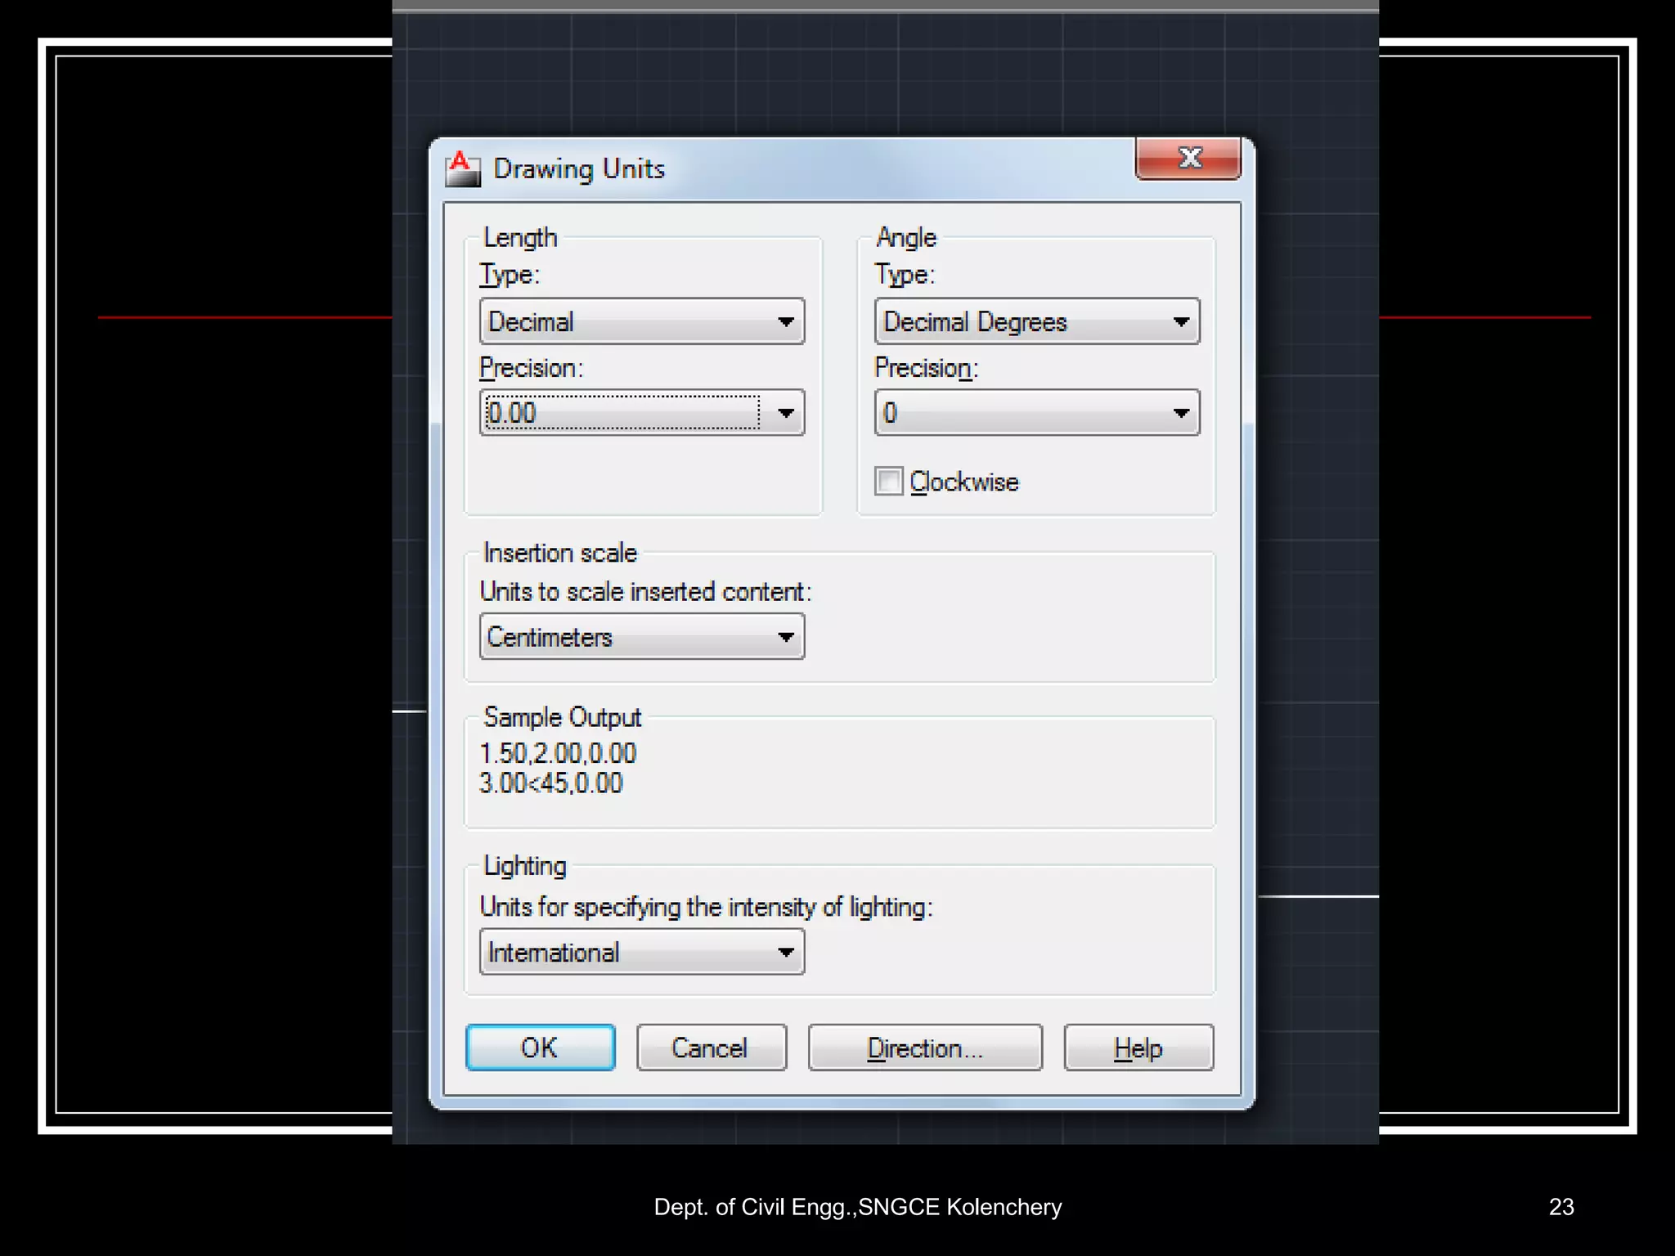Click the Centimeters text in Insertion scale
The image size is (1675, 1256).
[550, 637]
